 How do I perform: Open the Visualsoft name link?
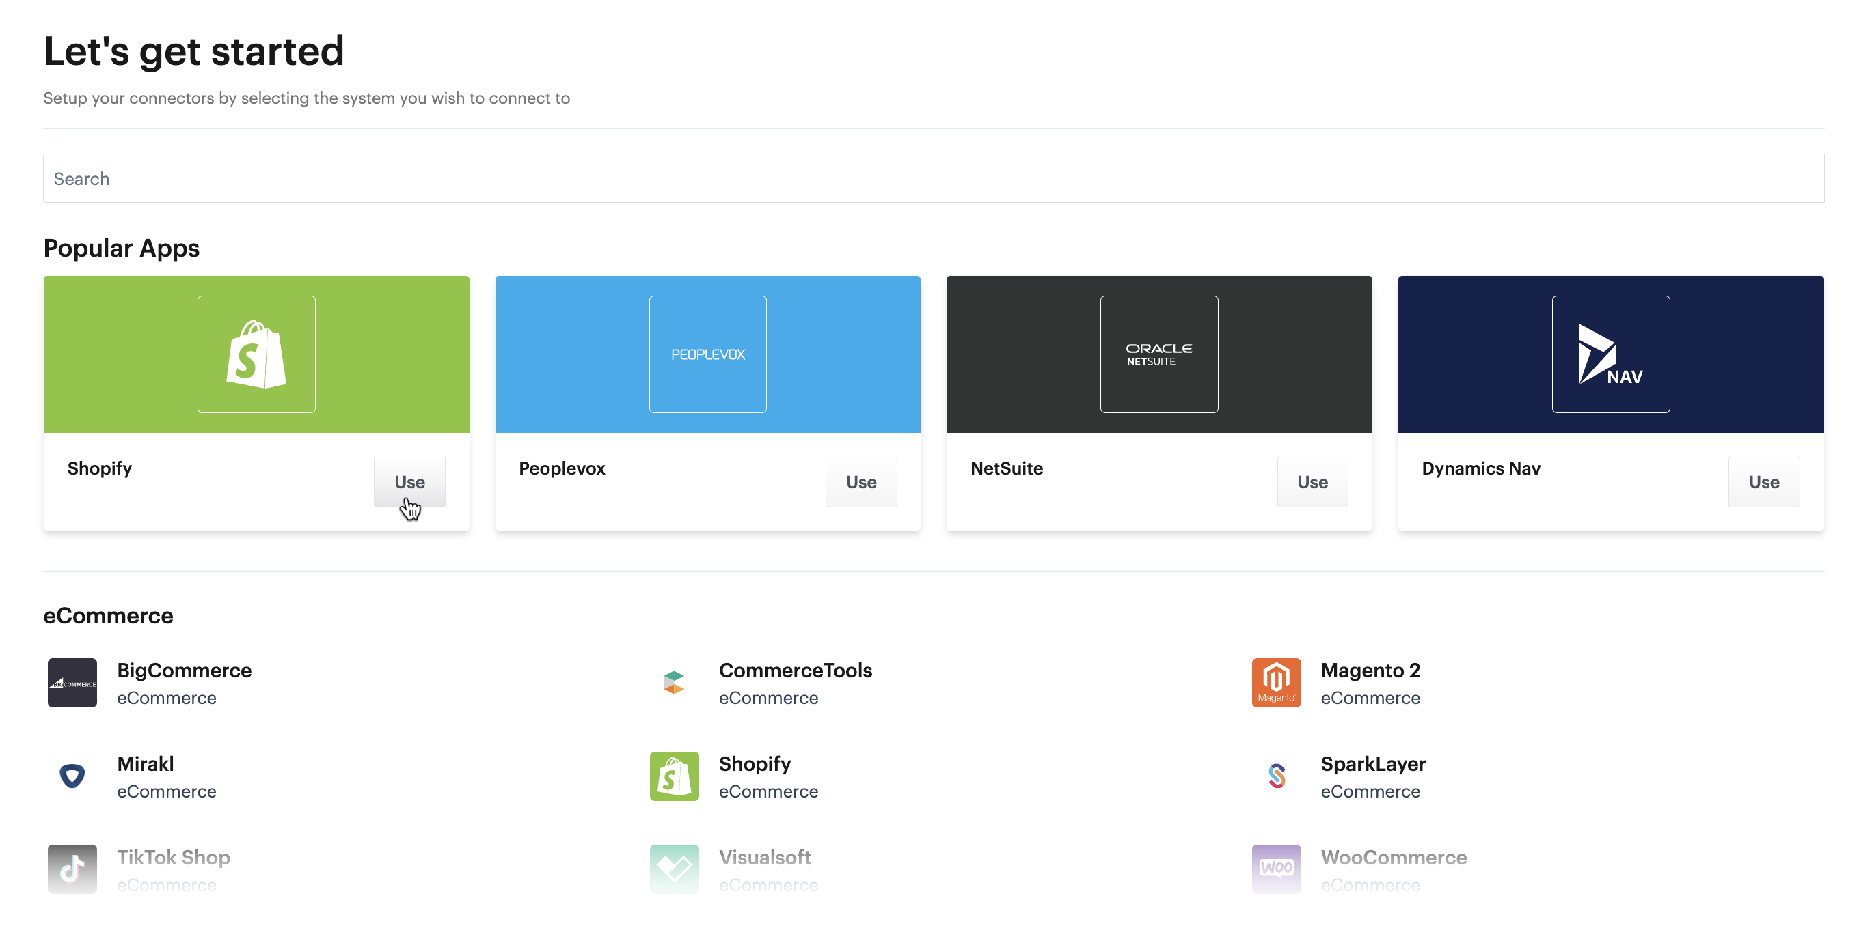(x=765, y=857)
